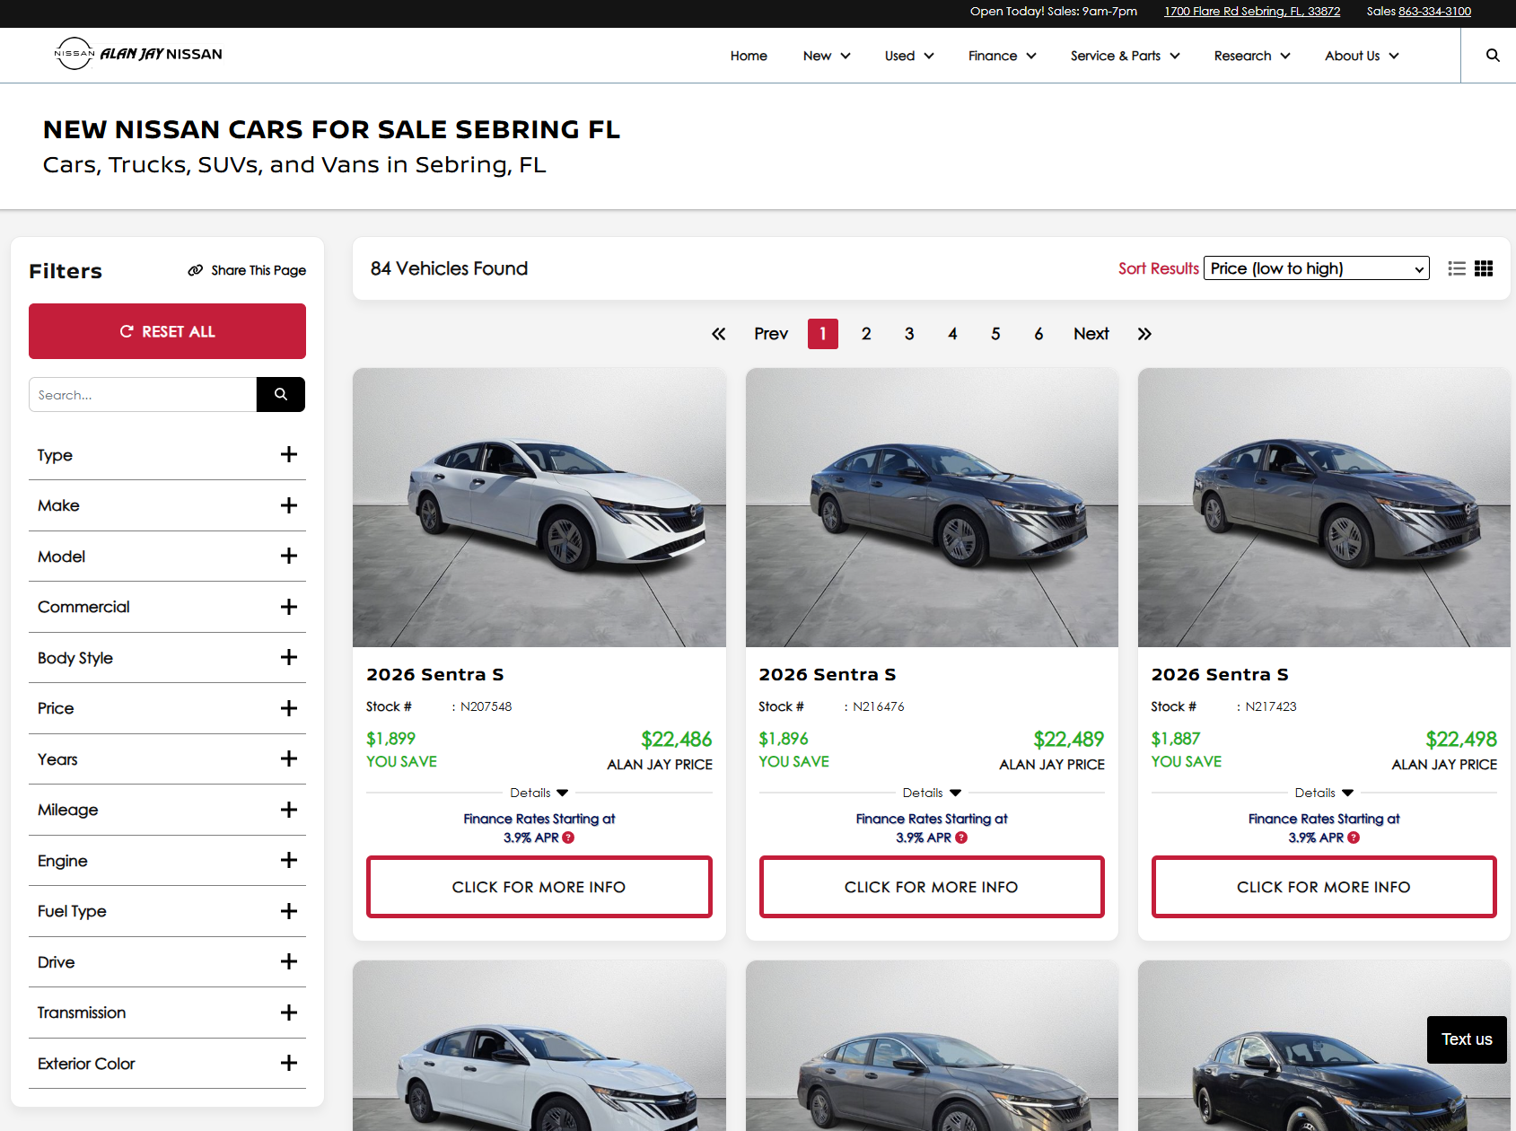Click the Alan Jay Nissan logo
Image resolution: width=1516 pixels, height=1131 pixels.
pos(138,54)
